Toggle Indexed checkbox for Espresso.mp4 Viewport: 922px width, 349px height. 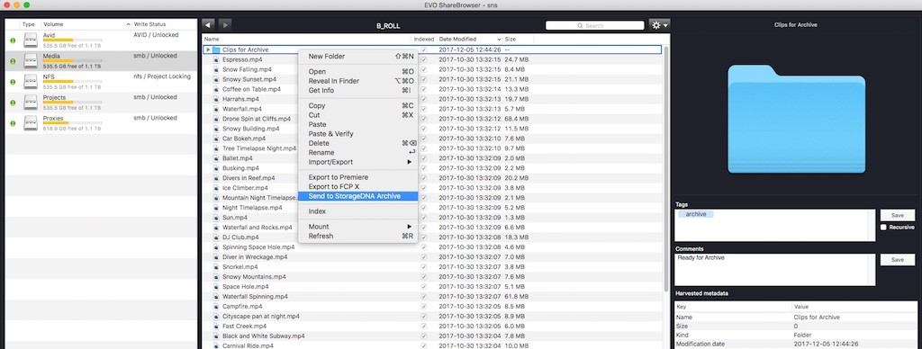pyautogui.click(x=424, y=60)
